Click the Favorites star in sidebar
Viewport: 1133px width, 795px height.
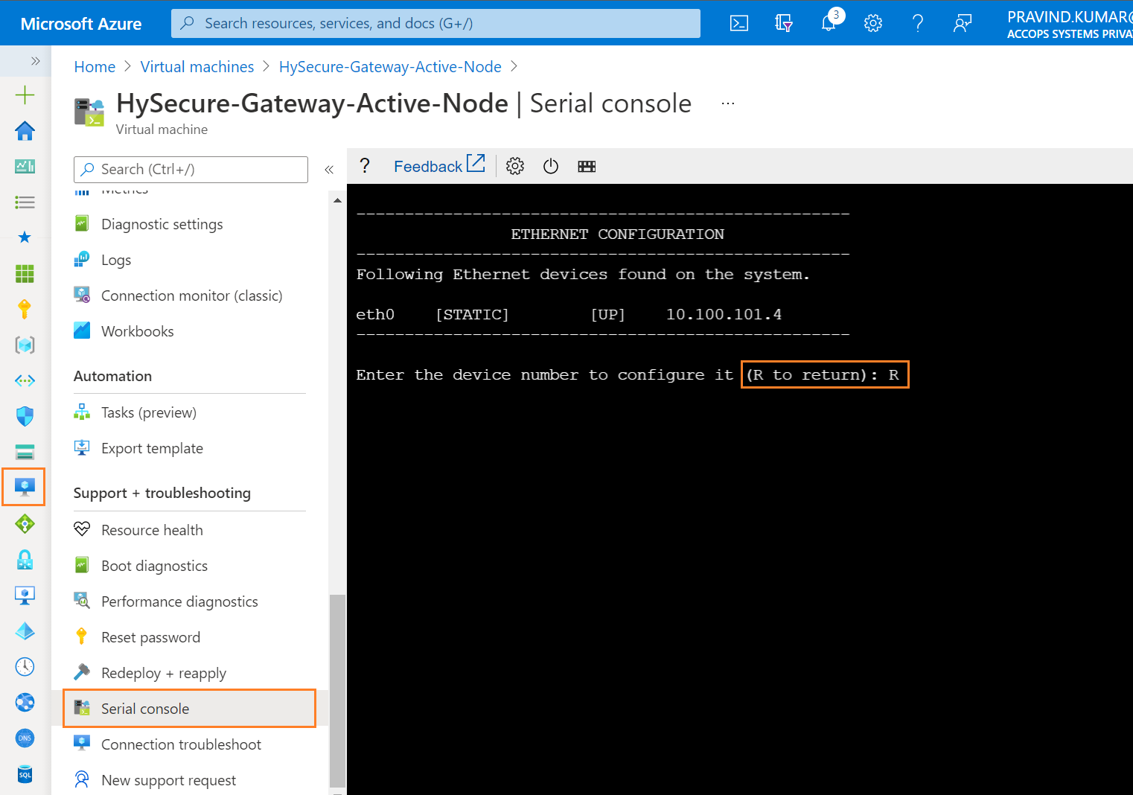tap(25, 237)
